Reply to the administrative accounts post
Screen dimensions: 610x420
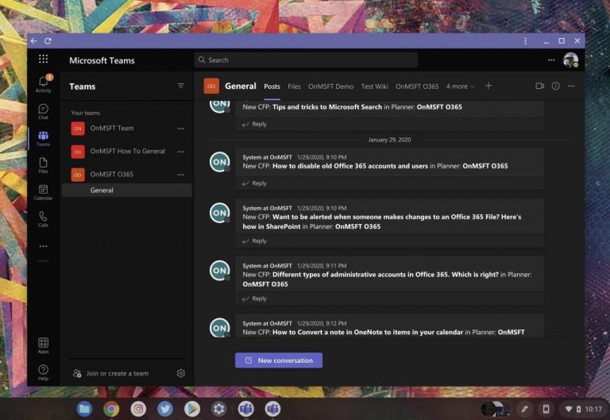coord(254,299)
